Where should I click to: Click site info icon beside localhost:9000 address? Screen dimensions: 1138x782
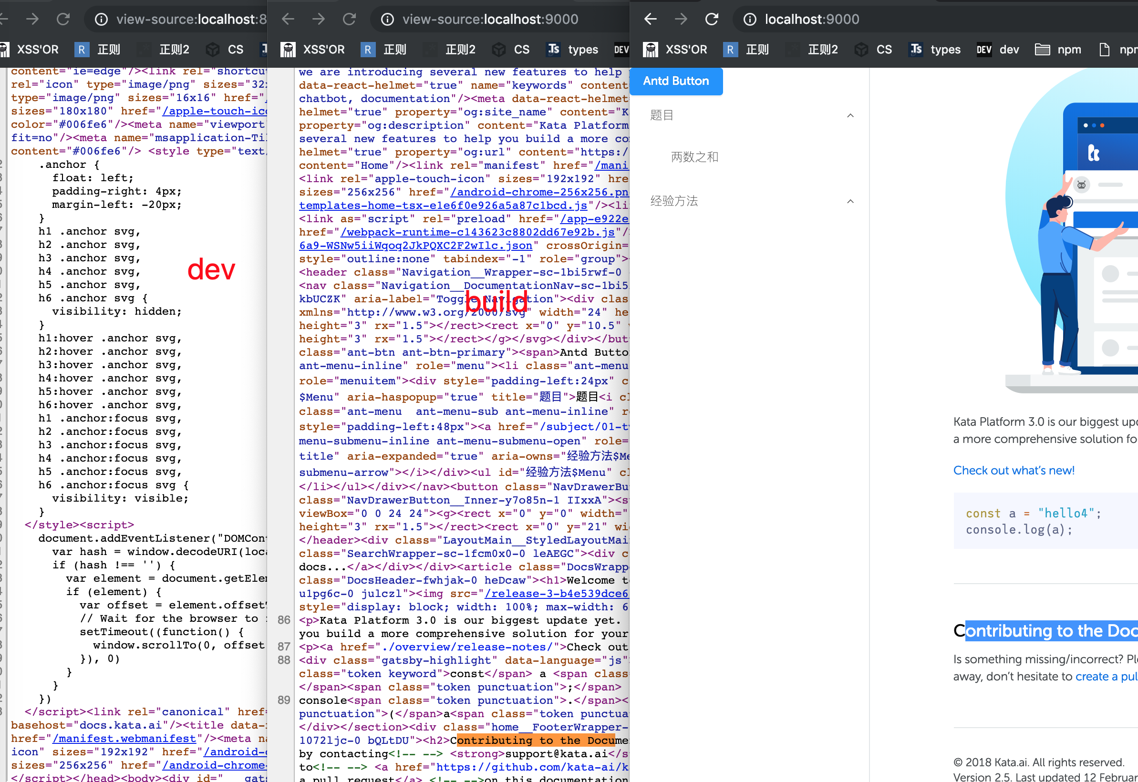[x=749, y=19]
